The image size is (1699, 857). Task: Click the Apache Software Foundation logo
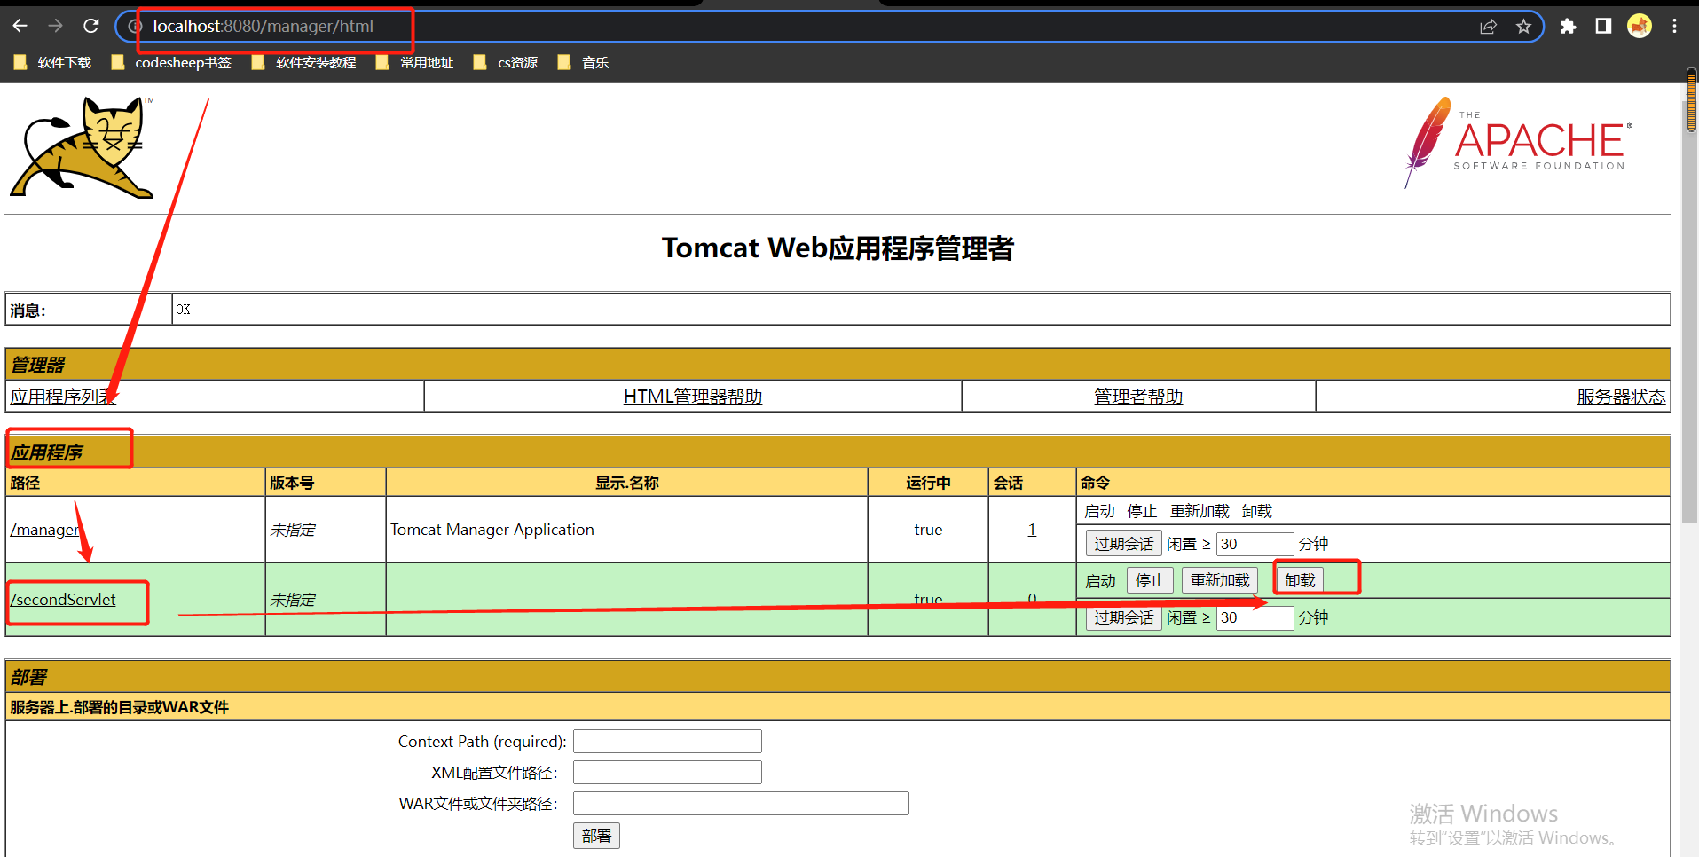(x=1519, y=142)
